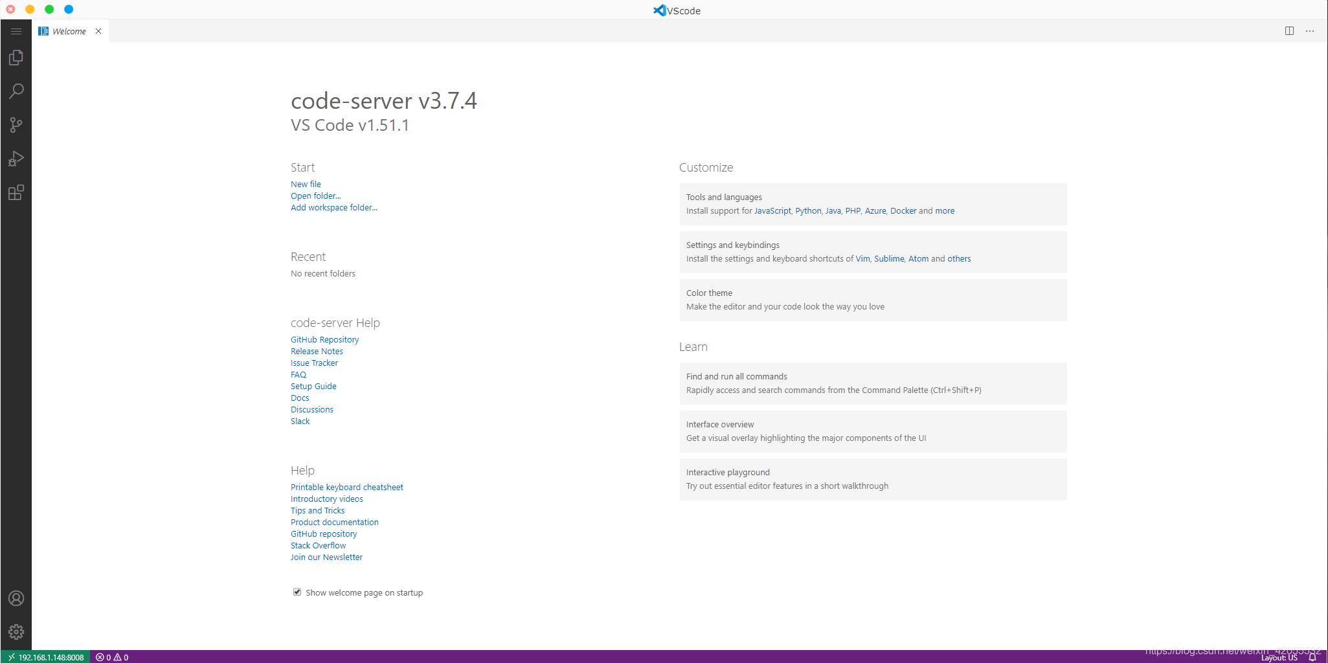Screen dimensions: 1328x663
Task: Open the notifications bell in status bar
Action: tap(1312, 657)
